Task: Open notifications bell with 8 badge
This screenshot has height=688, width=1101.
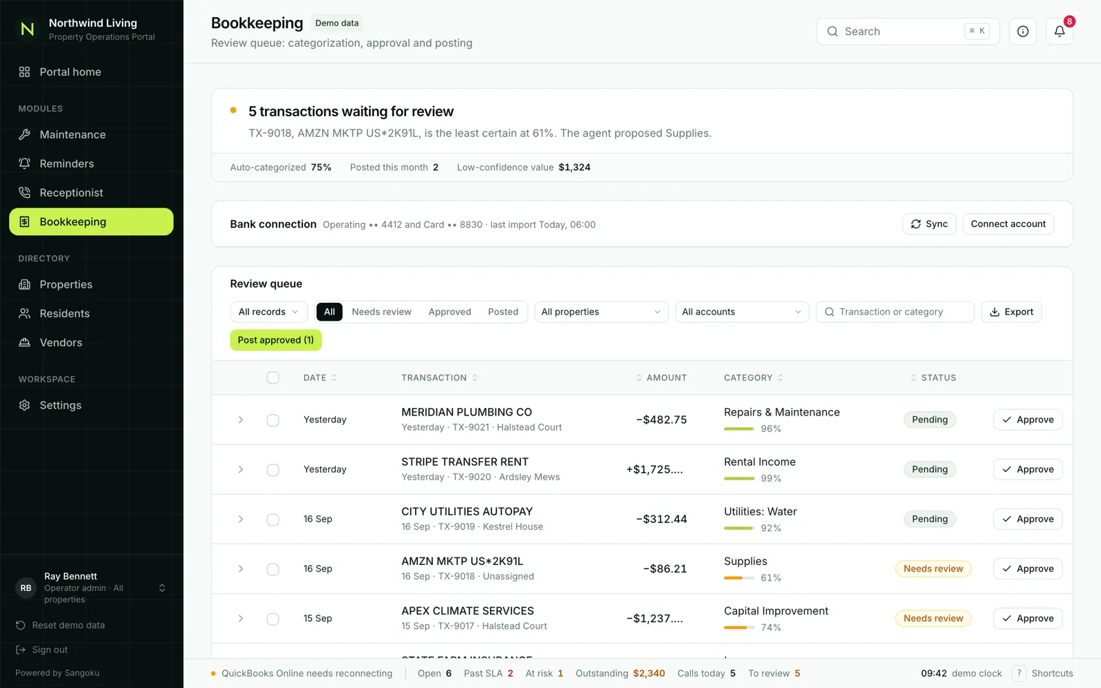Action: pyautogui.click(x=1060, y=32)
